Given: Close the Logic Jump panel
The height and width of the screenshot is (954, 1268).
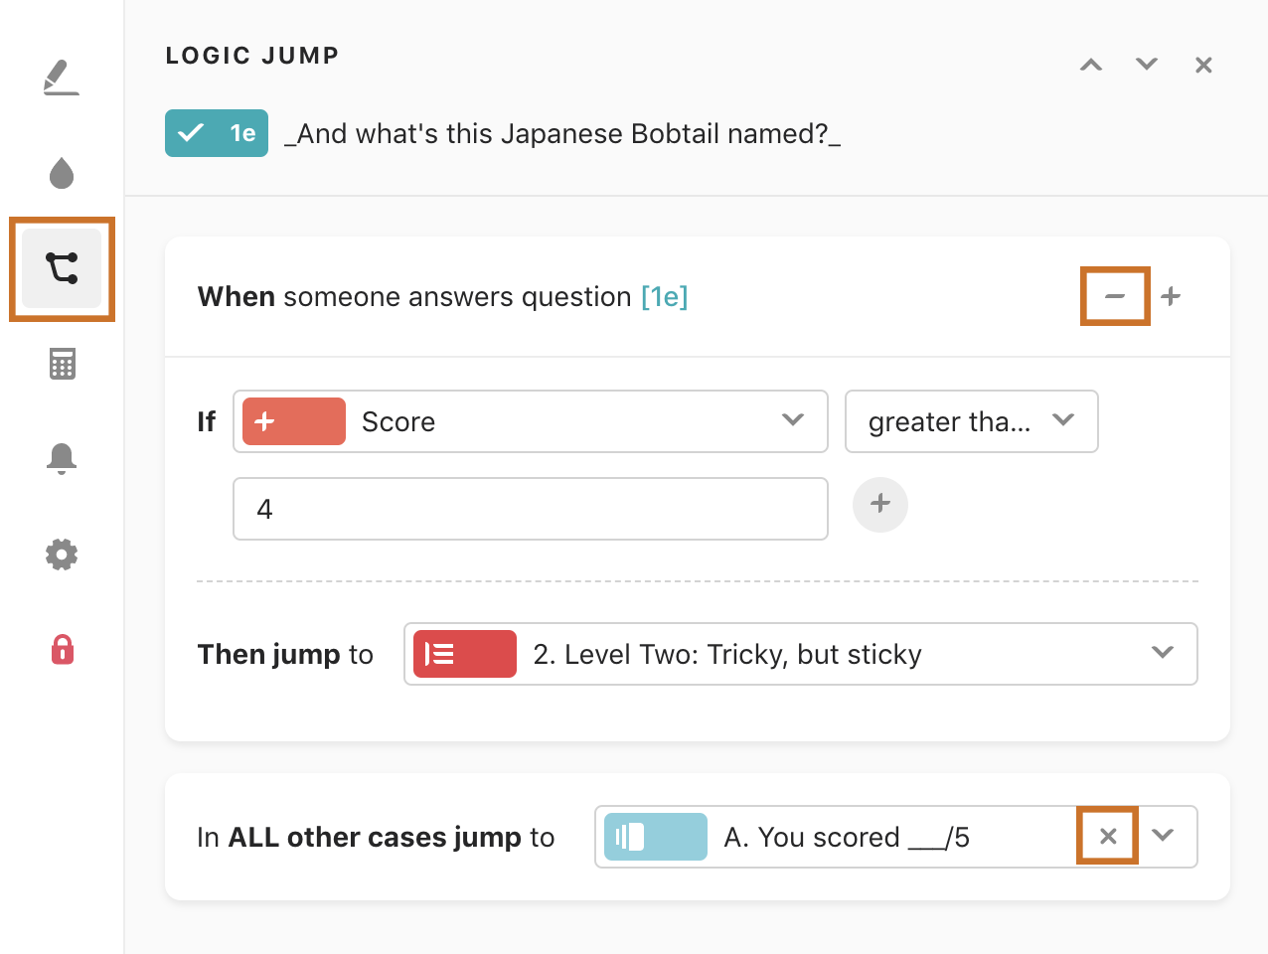Looking at the screenshot, I should tap(1203, 65).
